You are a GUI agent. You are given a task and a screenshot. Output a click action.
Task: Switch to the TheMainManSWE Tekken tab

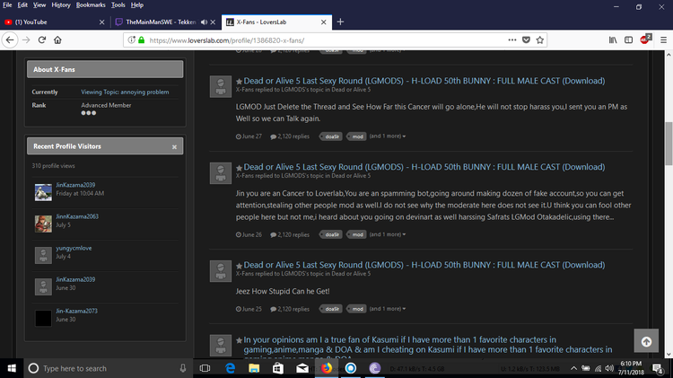pyautogui.click(x=161, y=22)
